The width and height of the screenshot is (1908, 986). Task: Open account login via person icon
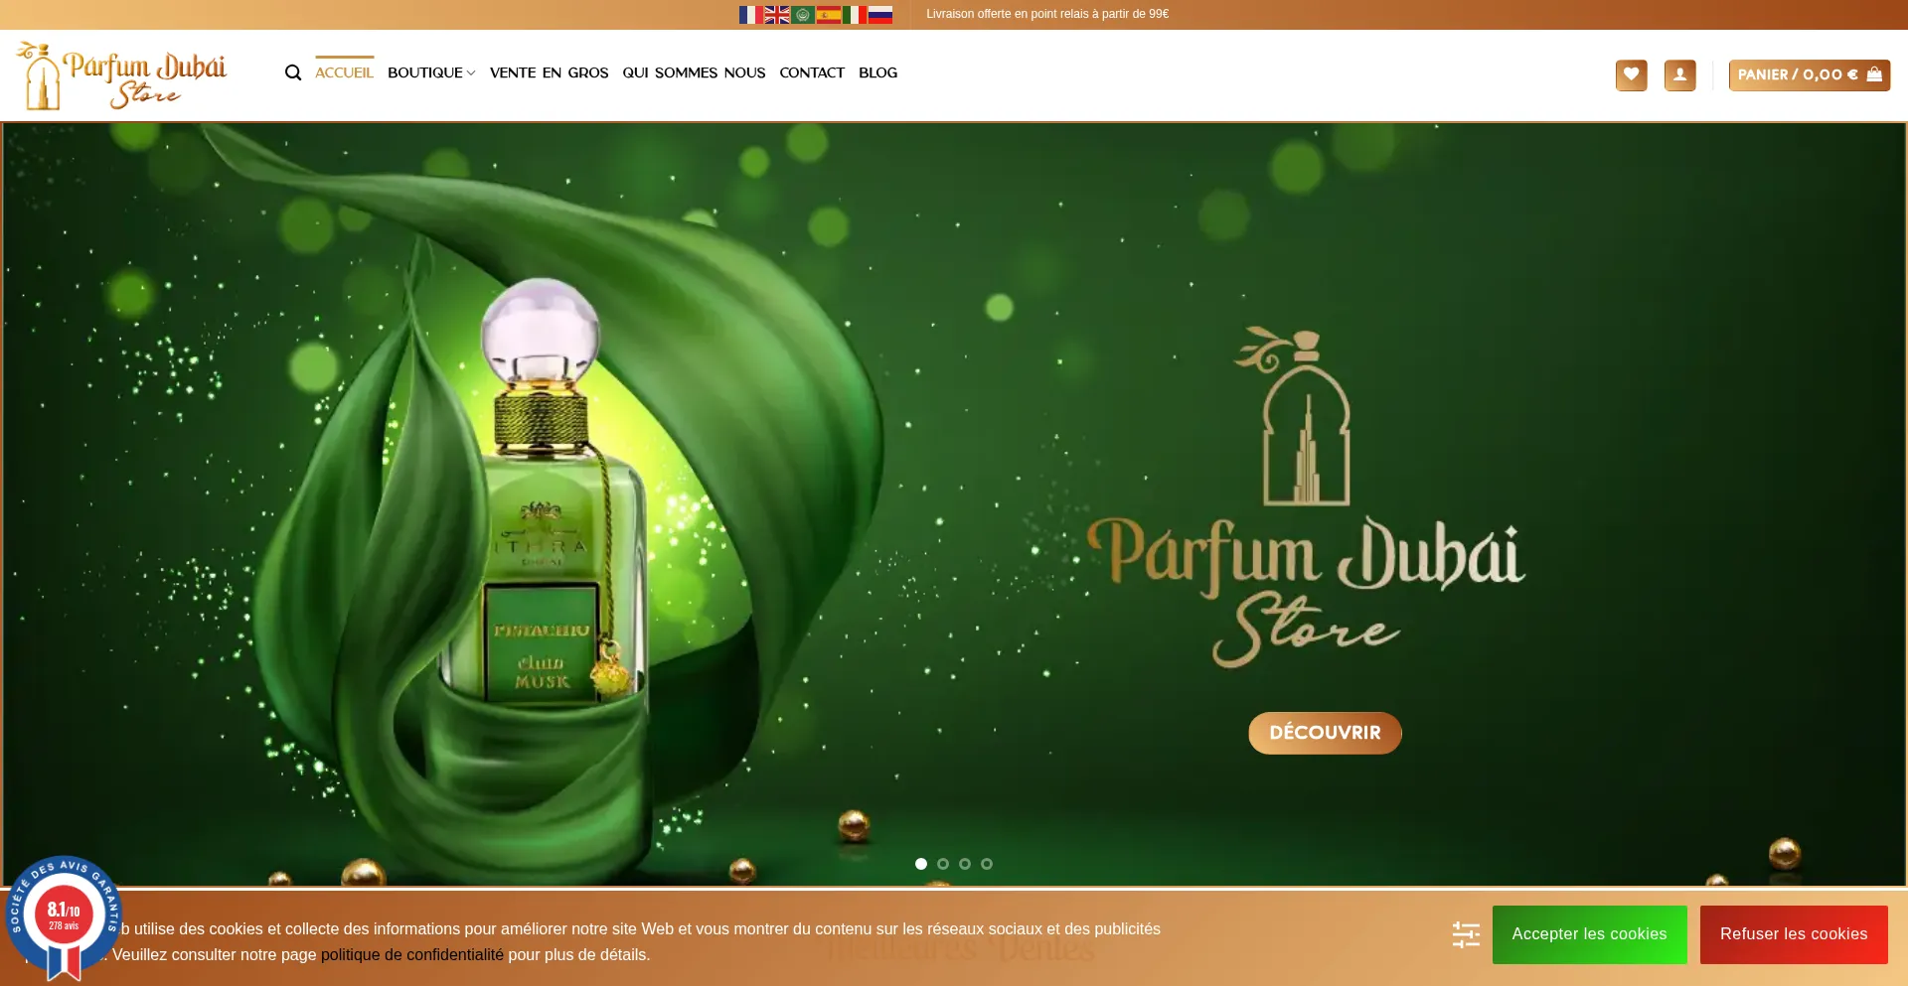pyautogui.click(x=1679, y=75)
